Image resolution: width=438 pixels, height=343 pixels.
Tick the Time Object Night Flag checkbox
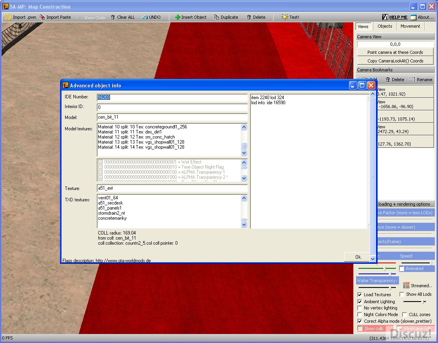click(x=100, y=167)
